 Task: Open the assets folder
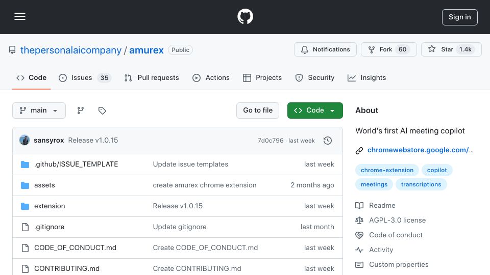44,185
